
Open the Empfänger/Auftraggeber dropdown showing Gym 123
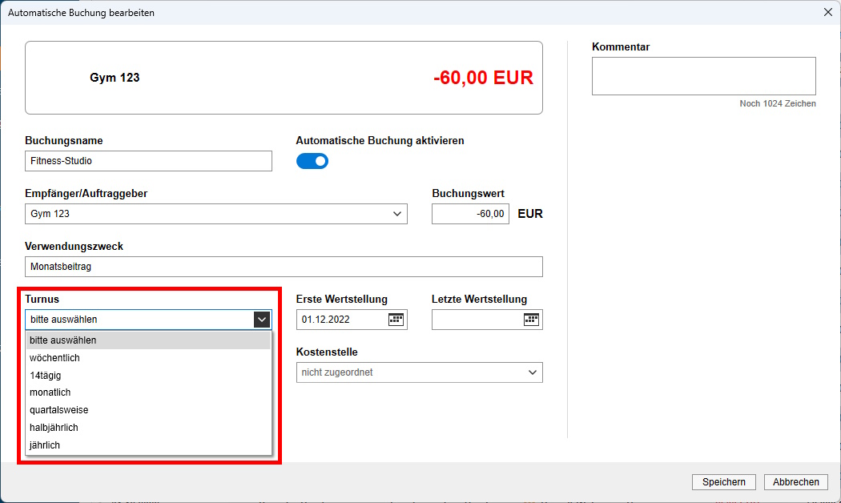point(397,214)
